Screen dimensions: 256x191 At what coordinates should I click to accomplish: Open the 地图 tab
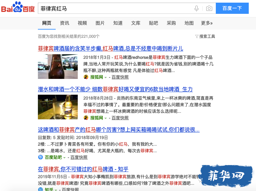click(189, 23)
